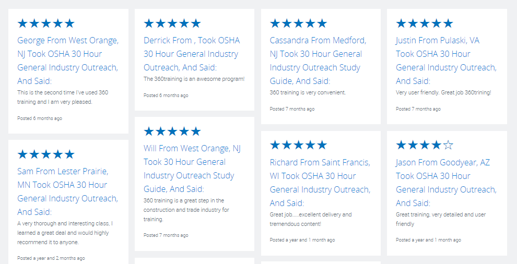Viewport: 517px width, 264px height.
Task: Open Richard From Saint Francis review link
Action: pos(320,183)
